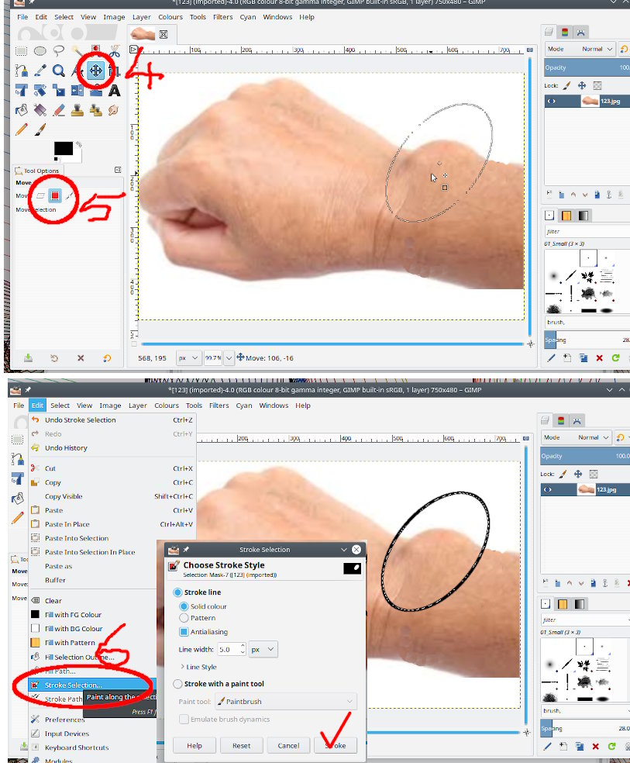This screenshot has width=630, height=763.
Task: Open layer Mode dropdown in lower window
Action: tap(576, 437)
